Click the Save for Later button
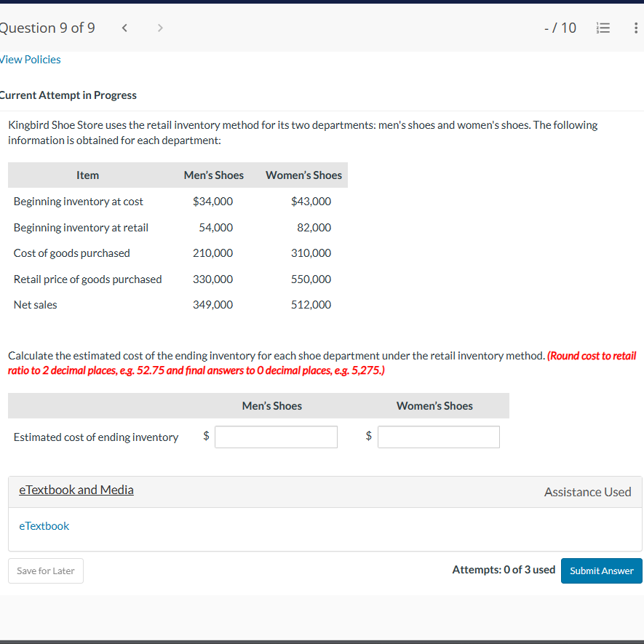 46,571
